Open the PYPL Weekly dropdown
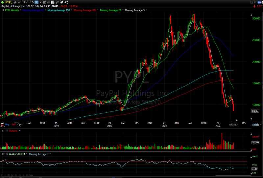The width and height of the screenshot is (263, 178). pos(21,10)
